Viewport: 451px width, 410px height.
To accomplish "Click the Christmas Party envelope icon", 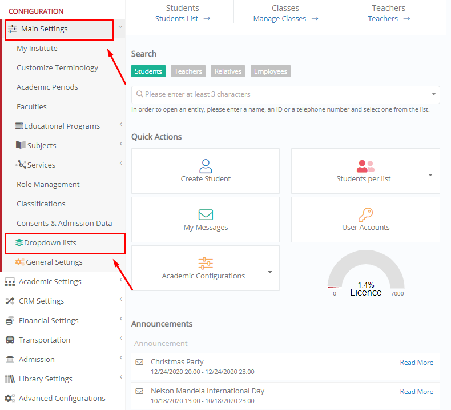I will (139, 362).
